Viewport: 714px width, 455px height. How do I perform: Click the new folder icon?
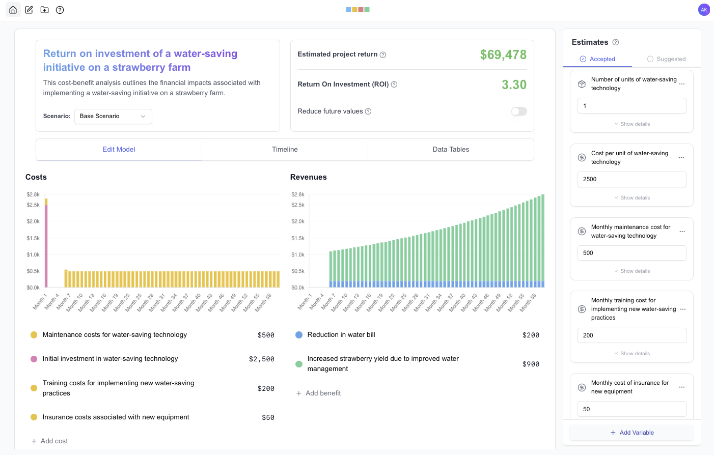click(x=45, y=10)
